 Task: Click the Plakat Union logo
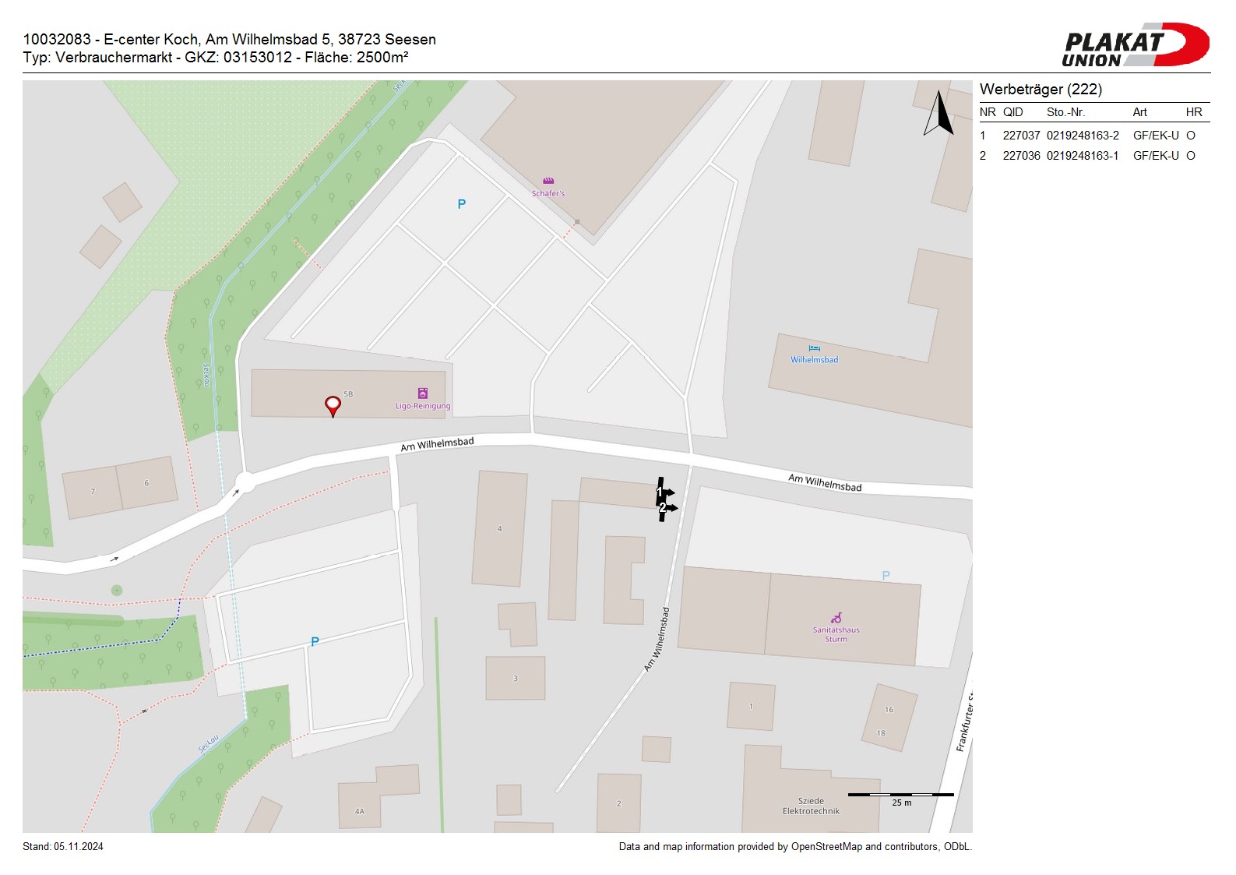click(1135, 45)
